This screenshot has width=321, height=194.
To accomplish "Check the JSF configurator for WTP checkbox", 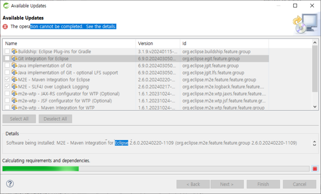I will (7, 101).
